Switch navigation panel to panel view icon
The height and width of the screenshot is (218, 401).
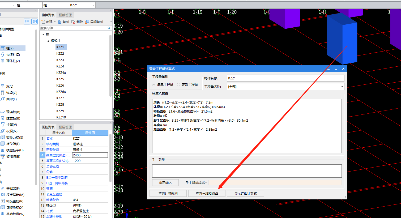[x=35, y=22]
